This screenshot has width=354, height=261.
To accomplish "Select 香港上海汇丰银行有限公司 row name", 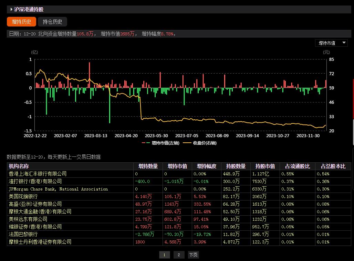I will [x=38, y=174].
